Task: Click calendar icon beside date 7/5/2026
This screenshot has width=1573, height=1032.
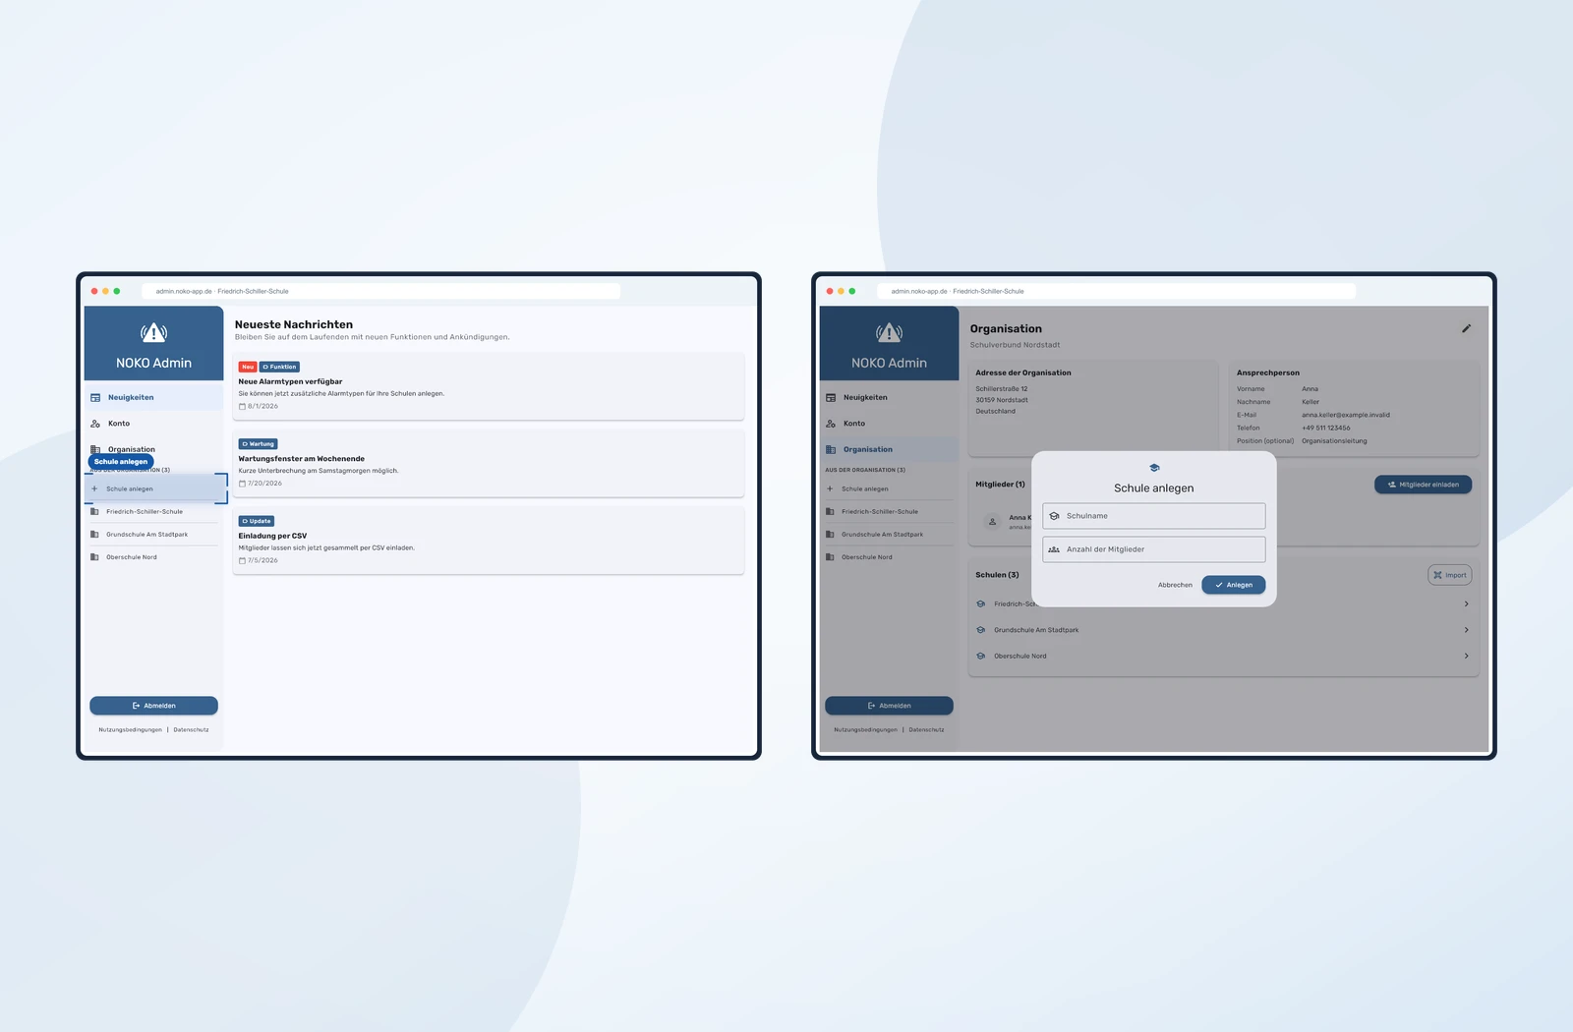Action: [242, 560]
